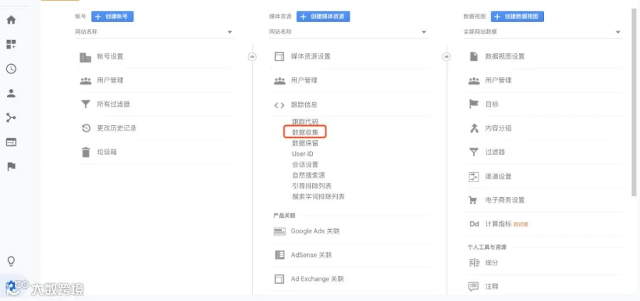Click the channel icon beside 渠道设置
This screenshot has width=640, height=301.
474,177
